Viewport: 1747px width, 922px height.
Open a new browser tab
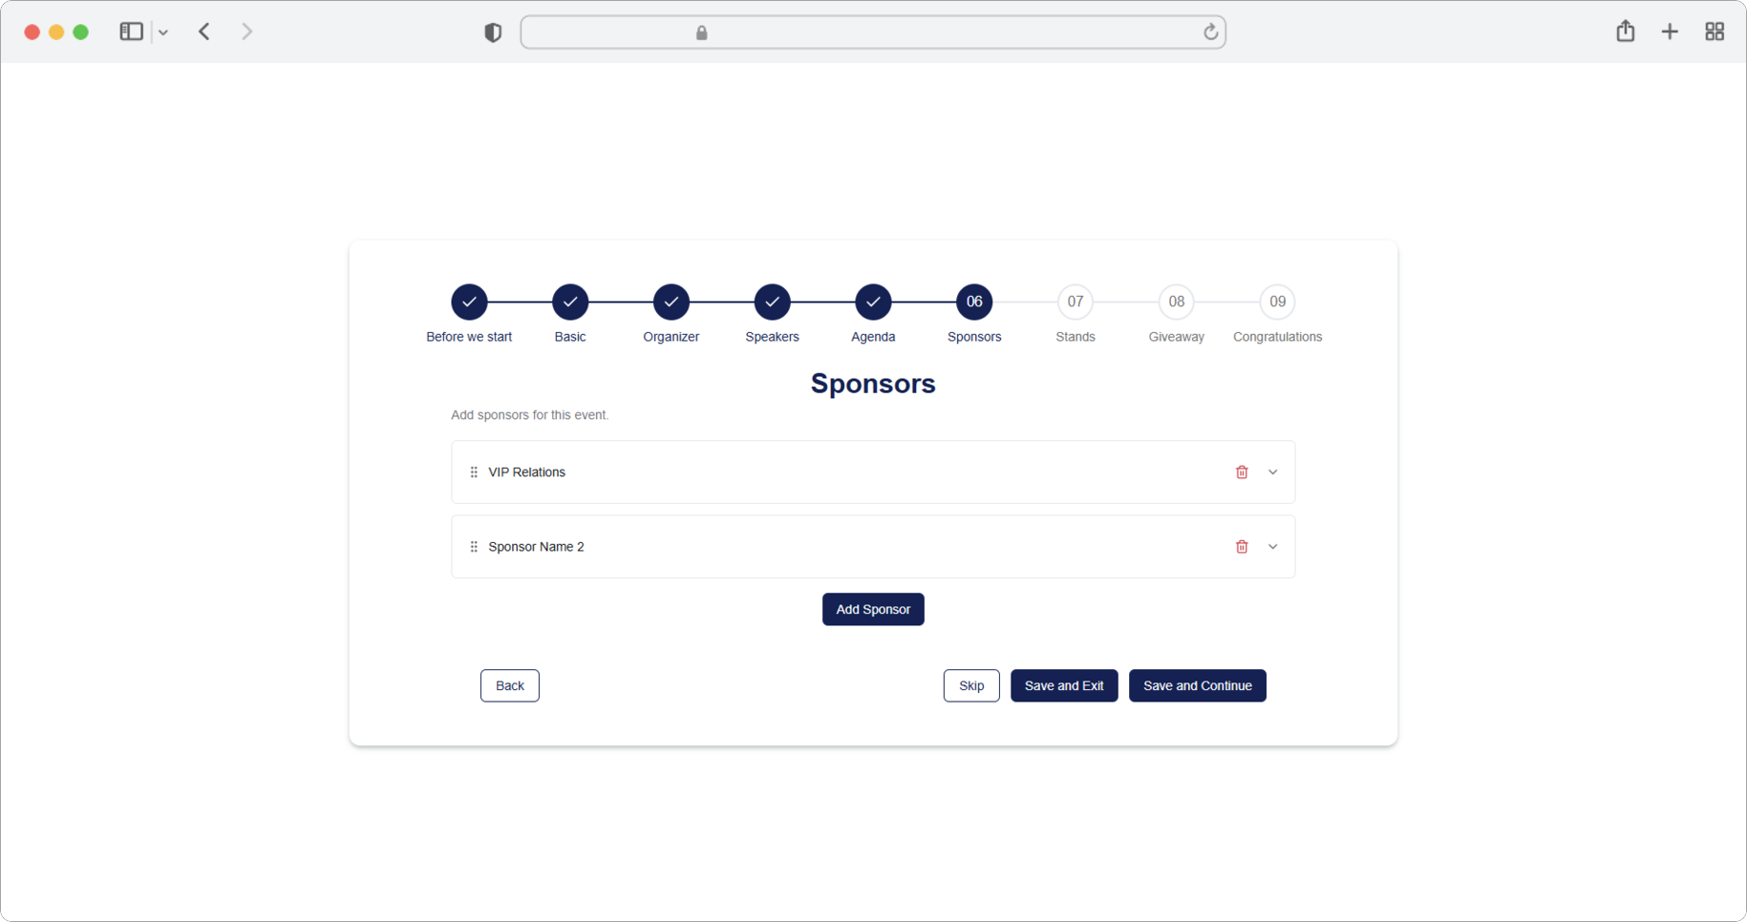[1670, 31]
